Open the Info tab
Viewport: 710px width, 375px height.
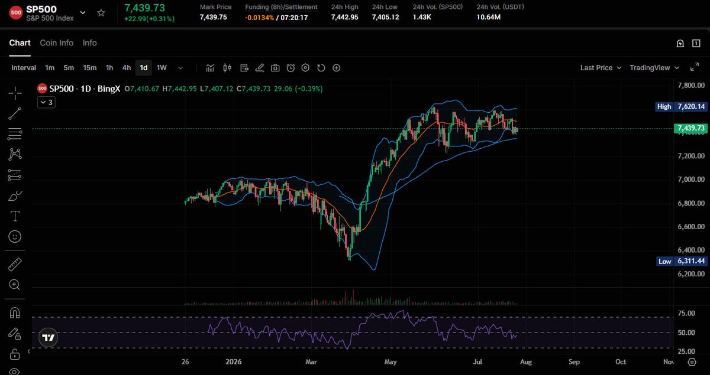click(x=90, y=43)
